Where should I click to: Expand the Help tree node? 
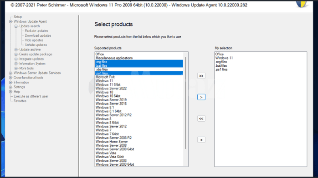(x=10, y=92)
